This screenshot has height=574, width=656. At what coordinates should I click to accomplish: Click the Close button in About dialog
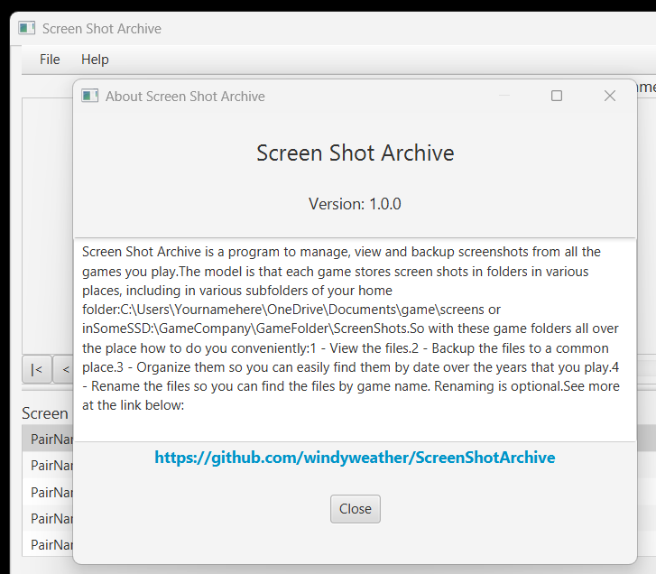pyautogui.click(x=355, y=509)
